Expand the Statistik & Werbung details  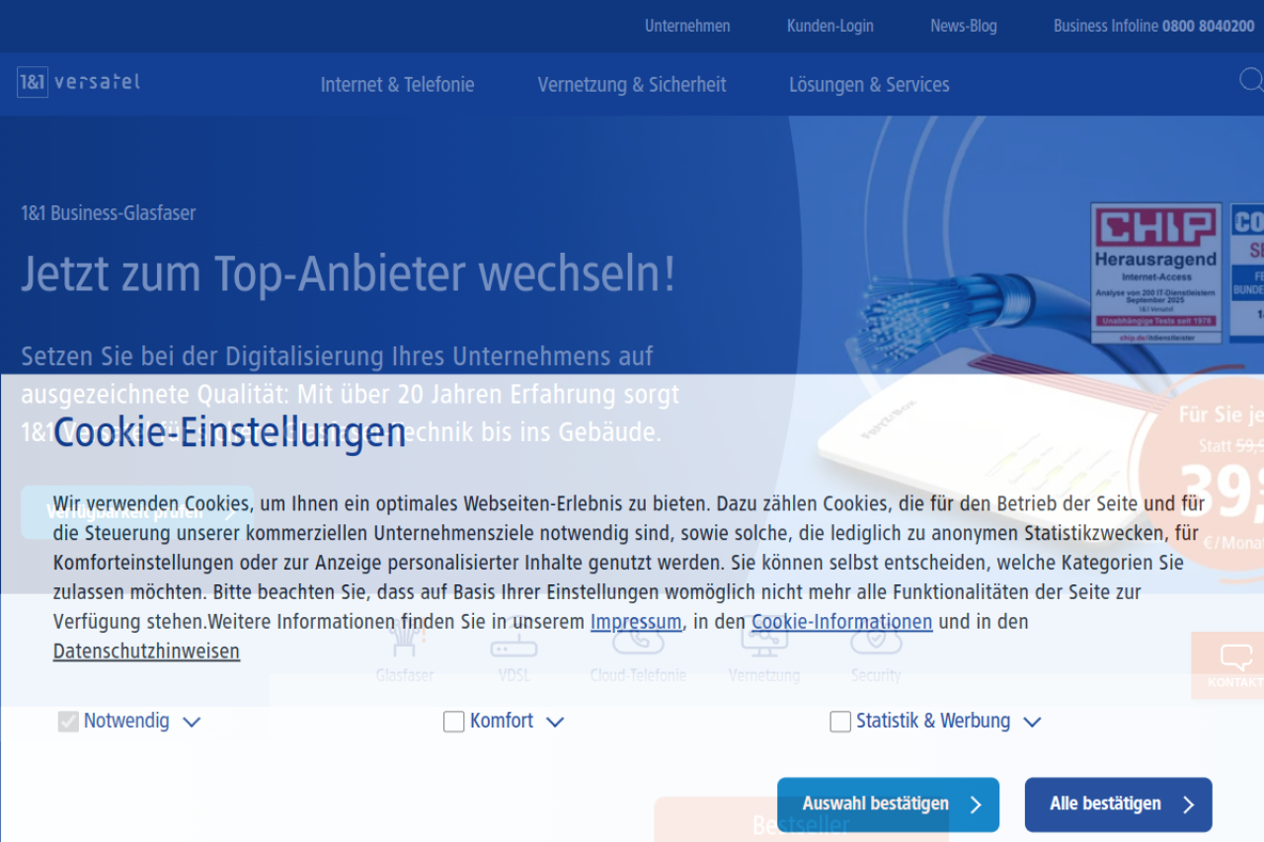click(x=1032, y=723)
